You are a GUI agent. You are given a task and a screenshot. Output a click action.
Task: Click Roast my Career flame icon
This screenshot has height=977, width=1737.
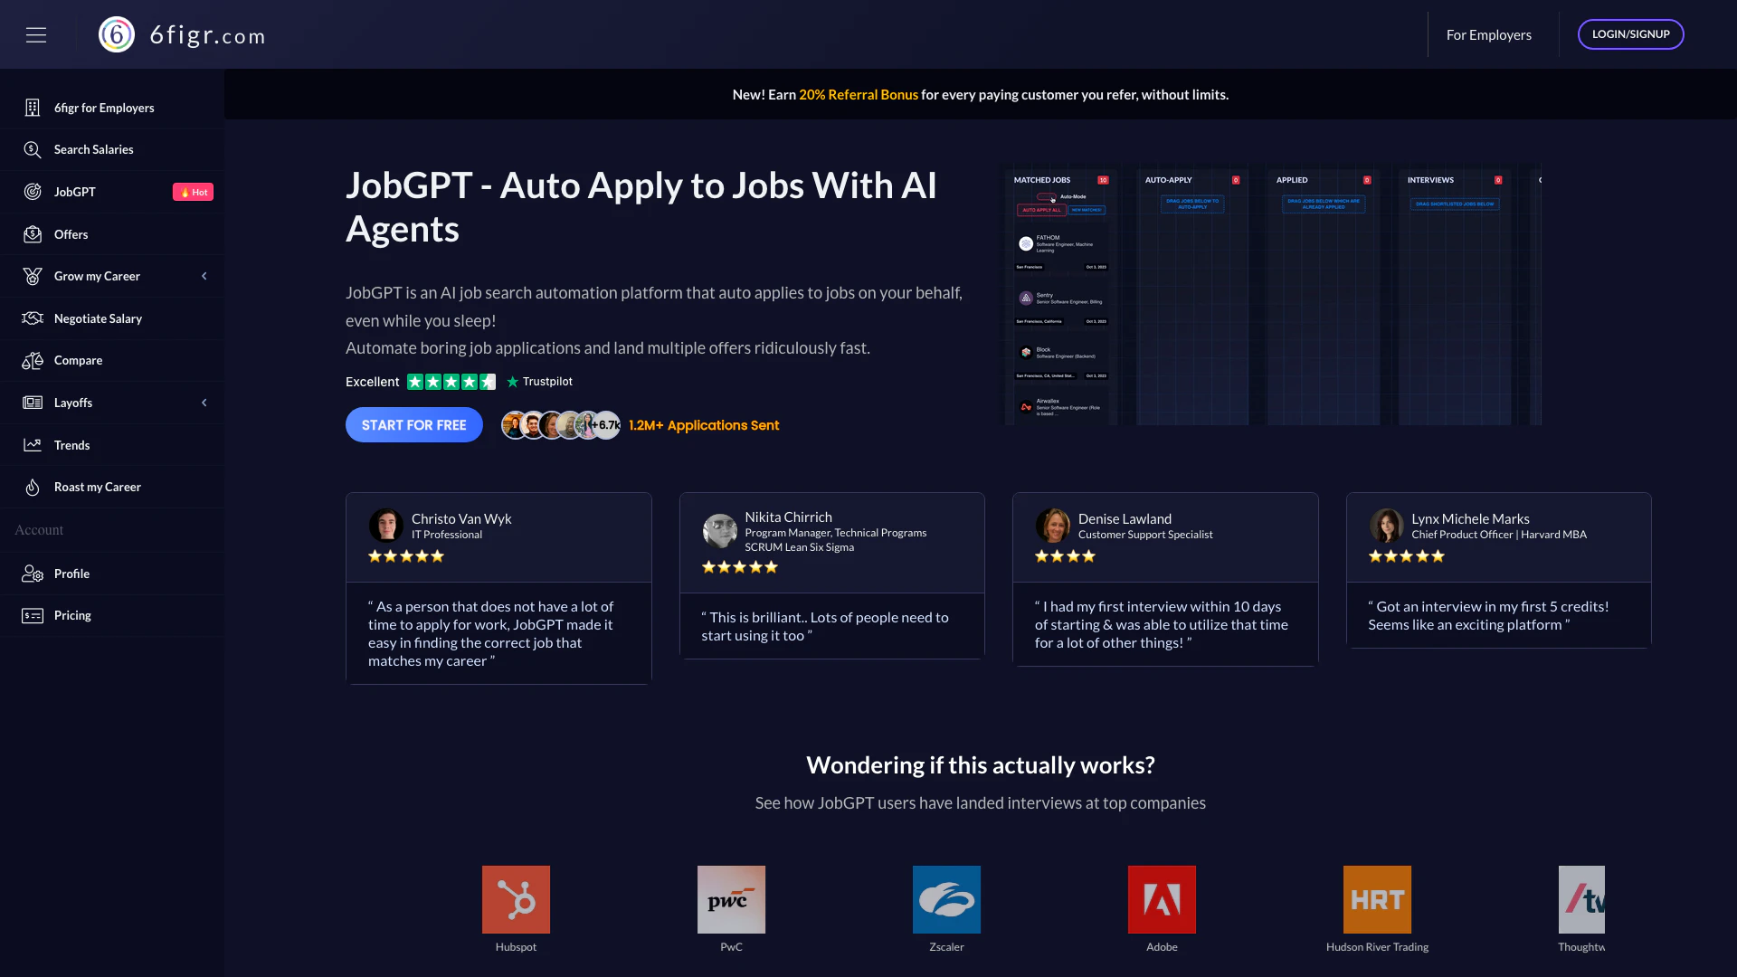pos(33,487)
